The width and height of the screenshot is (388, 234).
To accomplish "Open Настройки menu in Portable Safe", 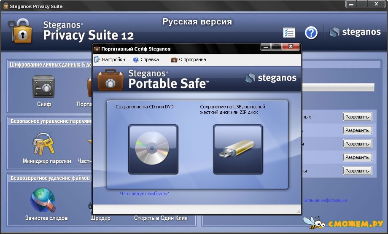I will click(110, 59).
